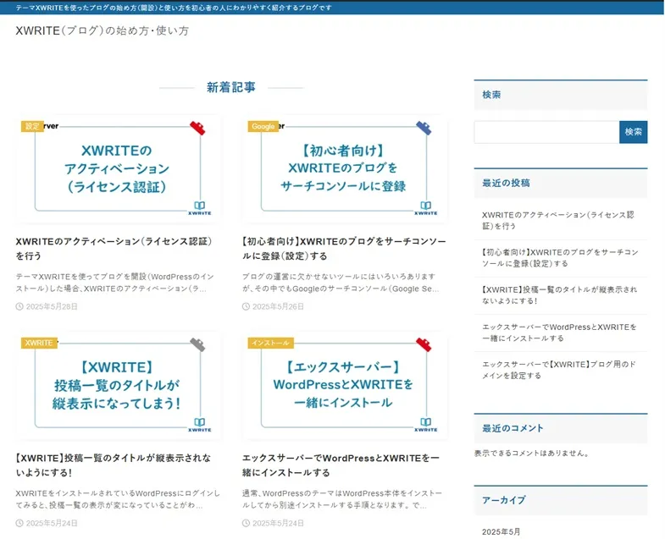Click the 検索 widget heading
665x539 pixels.
point(491,95)
